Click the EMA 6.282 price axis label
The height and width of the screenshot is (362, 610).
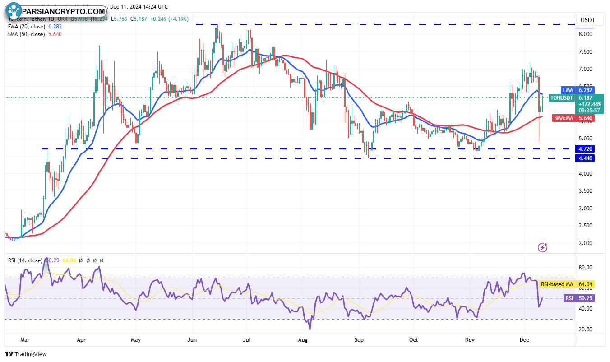coord(577,90)
